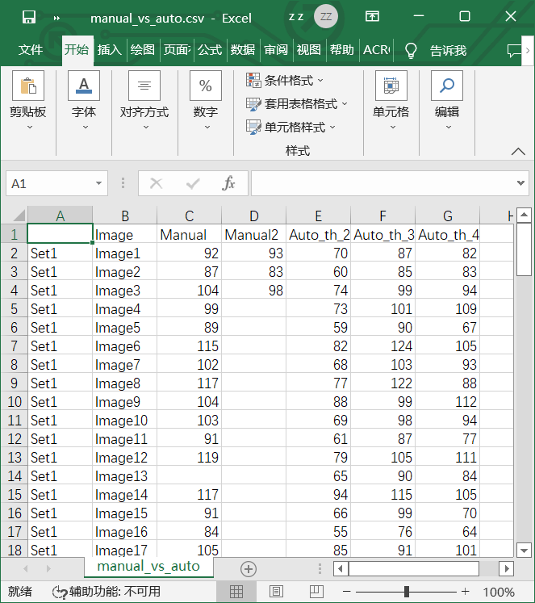
Task: Click the vertical scrollbar down arrow
Action: [x=524, y=550]
